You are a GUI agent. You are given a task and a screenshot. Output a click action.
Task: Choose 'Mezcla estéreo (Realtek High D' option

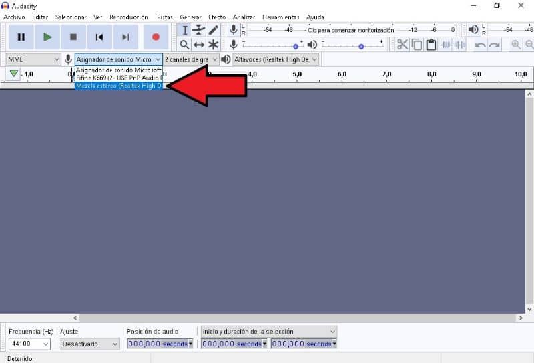119,86
